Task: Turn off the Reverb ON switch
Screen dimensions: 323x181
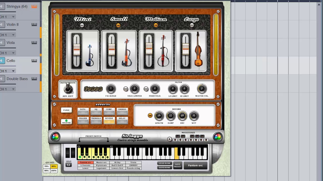Action: tap(150, 116)
